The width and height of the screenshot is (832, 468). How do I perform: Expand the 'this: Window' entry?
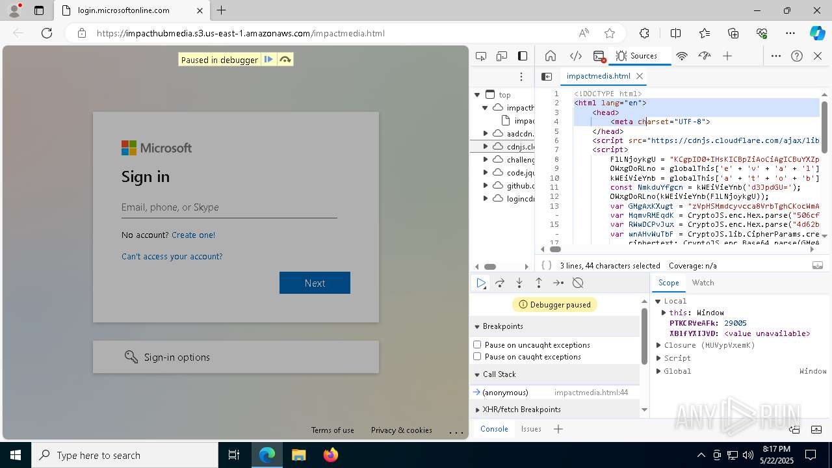click(664, 313)
